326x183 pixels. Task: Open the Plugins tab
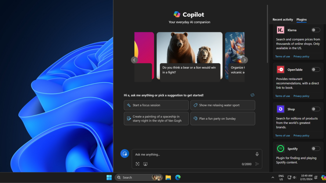(x=301, y=19)
